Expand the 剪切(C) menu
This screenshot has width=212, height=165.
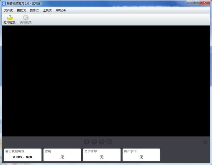35,10
